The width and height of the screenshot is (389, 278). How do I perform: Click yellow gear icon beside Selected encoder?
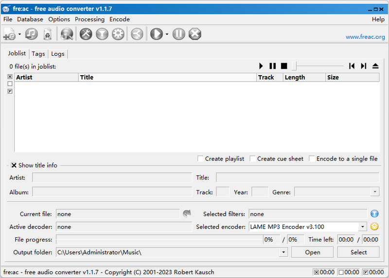pyautogui.click(x=374, y=227)
